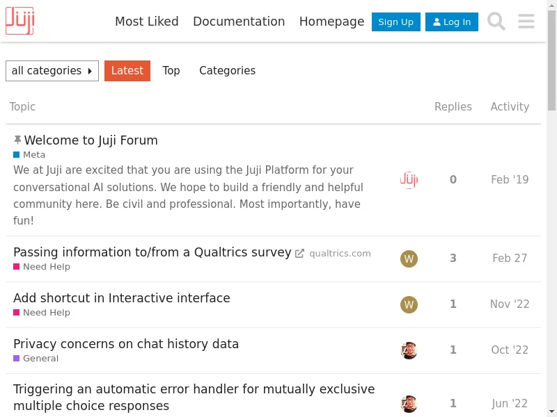Viewport: 557px width, 417px height.
Task: Open the photo avatar on the Privacy concerns topic
Action: click(409, 350)
